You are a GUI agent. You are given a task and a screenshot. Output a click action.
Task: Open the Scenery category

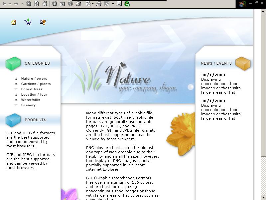point(28,105)
